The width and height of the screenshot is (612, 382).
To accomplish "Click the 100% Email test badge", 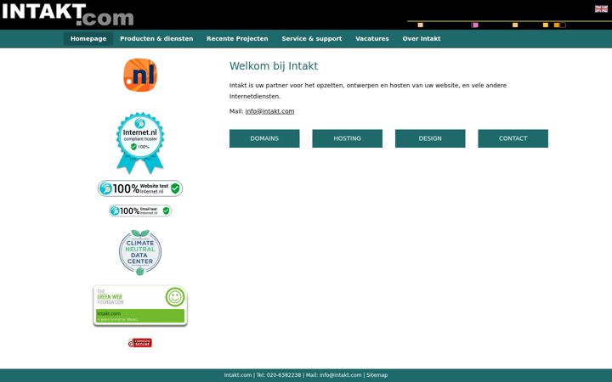I will pyautogui.click(x=140, y=211).
